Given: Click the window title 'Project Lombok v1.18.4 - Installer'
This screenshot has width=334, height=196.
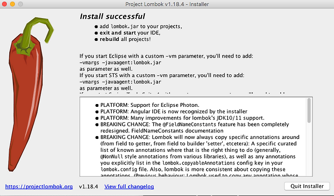Looking at the screenshot, I should tap(167, 4).
